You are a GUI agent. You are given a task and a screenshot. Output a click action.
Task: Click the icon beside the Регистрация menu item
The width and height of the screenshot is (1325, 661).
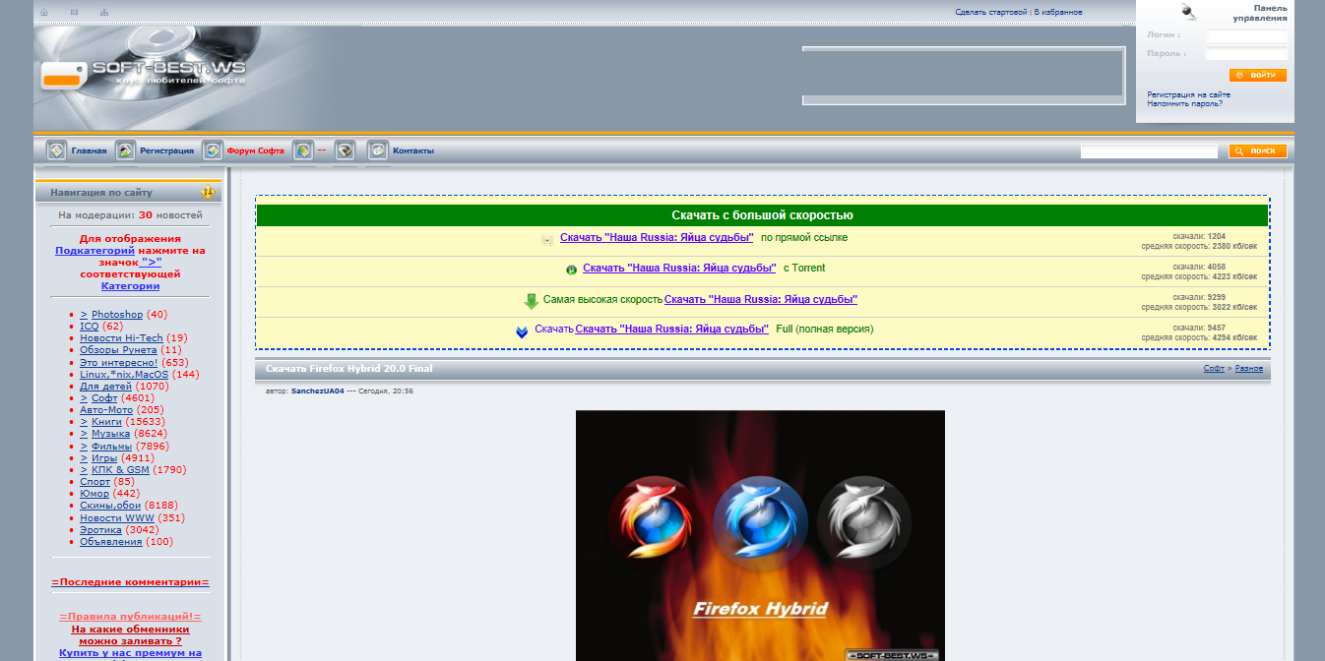pyautogui.click(x=125, y=150)
